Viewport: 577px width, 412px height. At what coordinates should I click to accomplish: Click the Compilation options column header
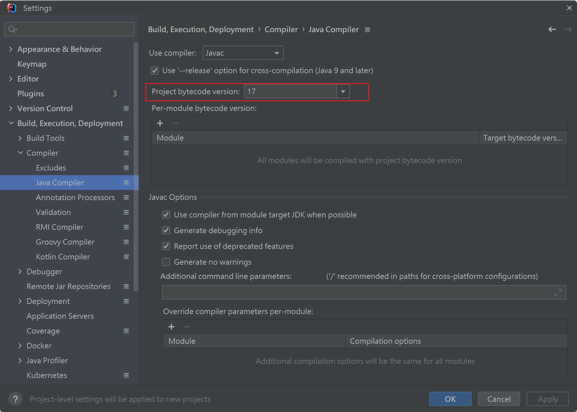click(x=456, y=341)
